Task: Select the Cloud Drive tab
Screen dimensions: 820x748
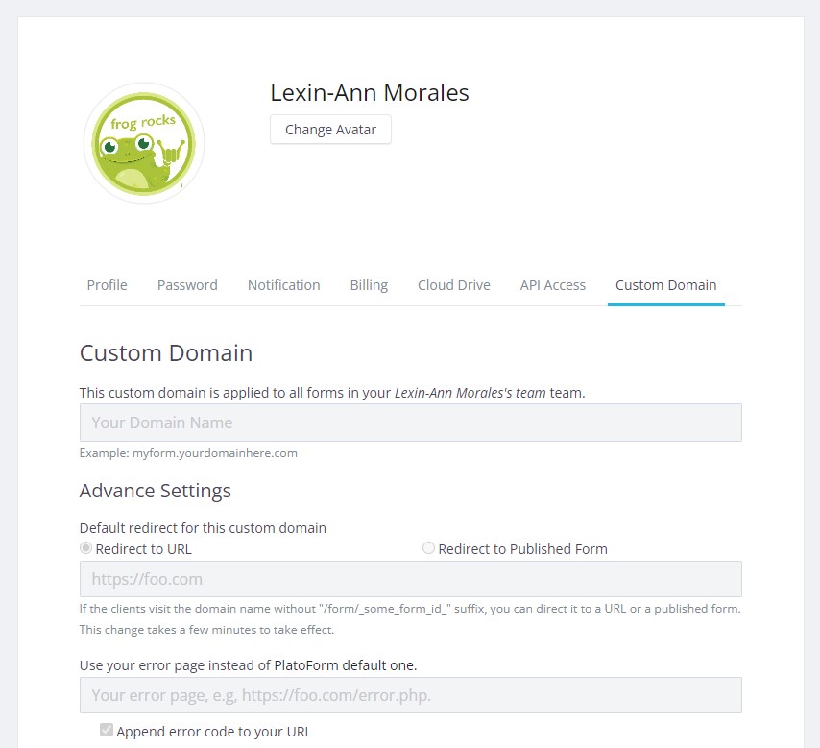Action: [x=453, y=285]
